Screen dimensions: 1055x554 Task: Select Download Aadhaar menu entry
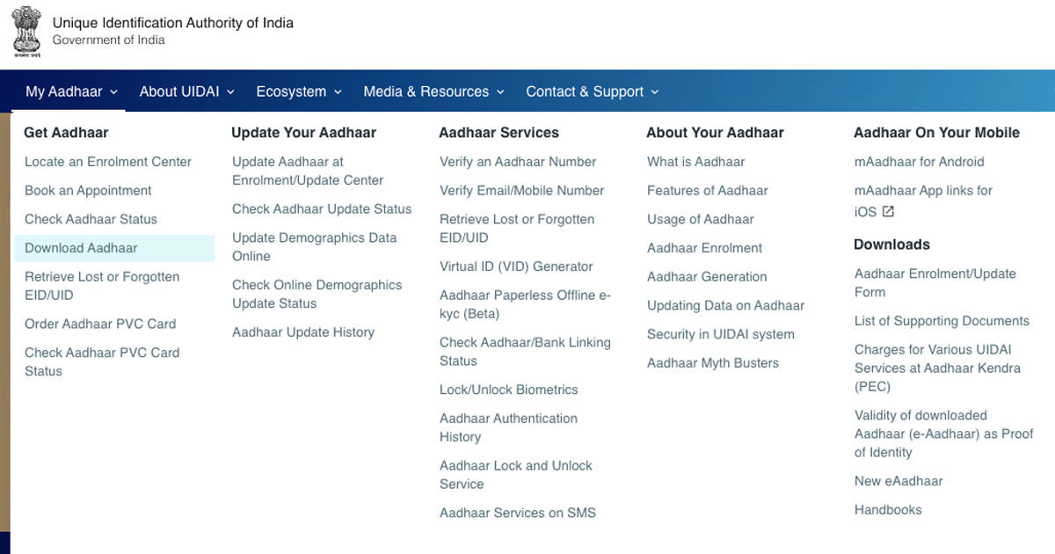coord(81,248)
